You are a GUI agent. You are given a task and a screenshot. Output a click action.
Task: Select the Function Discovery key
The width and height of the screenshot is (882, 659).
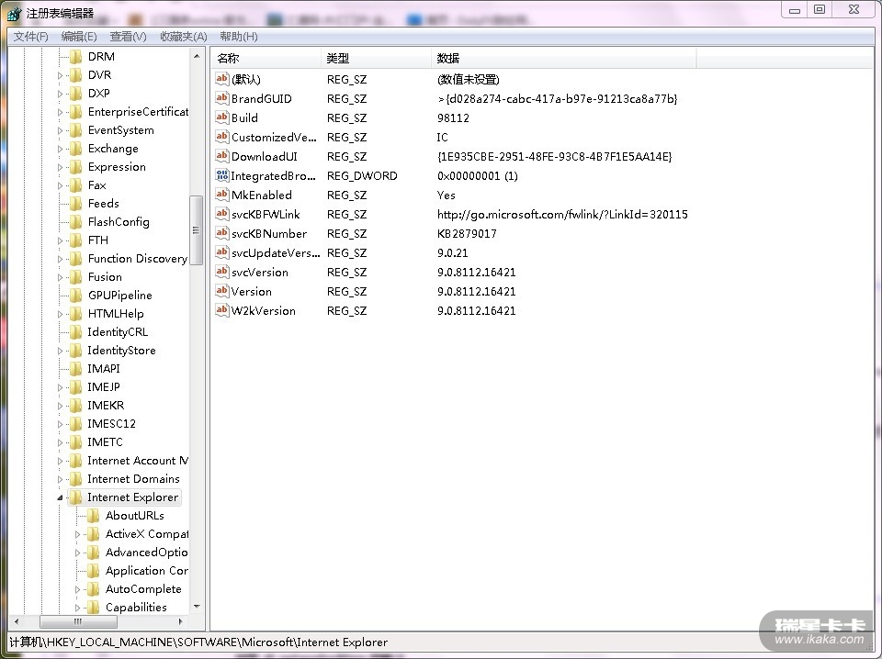[137, 259]
